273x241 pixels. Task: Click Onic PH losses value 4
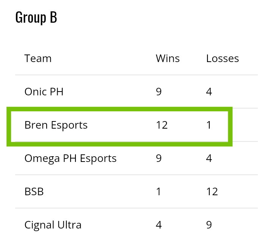(x=209, y=92)
